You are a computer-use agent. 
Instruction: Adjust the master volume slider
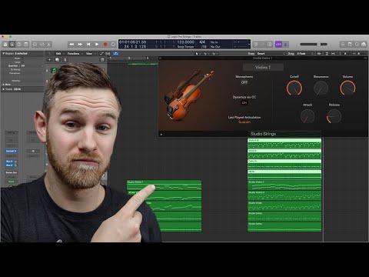tap(314, 45)
